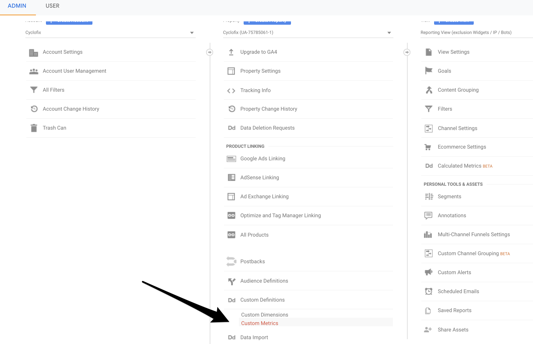Click the Property Settings layout icon

pyautogui.click(x=231, y=71)
